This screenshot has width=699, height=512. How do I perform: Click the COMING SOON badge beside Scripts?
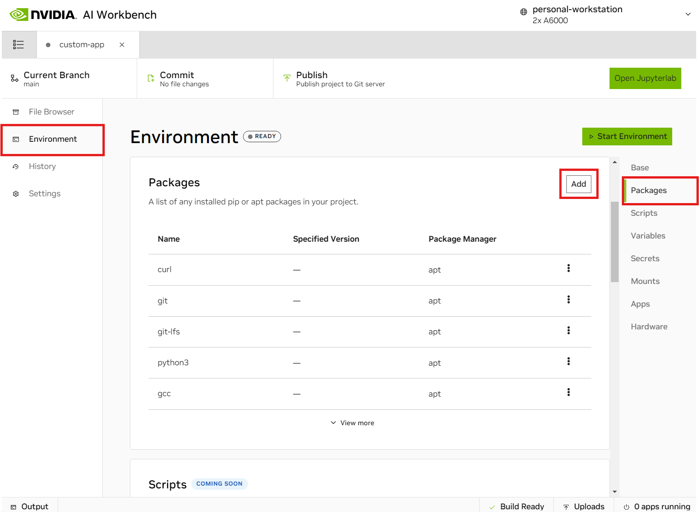(x=219, y=484)
